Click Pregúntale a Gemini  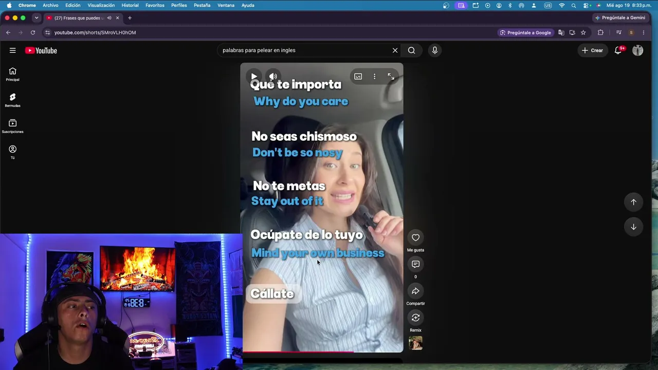click(620, 17)
